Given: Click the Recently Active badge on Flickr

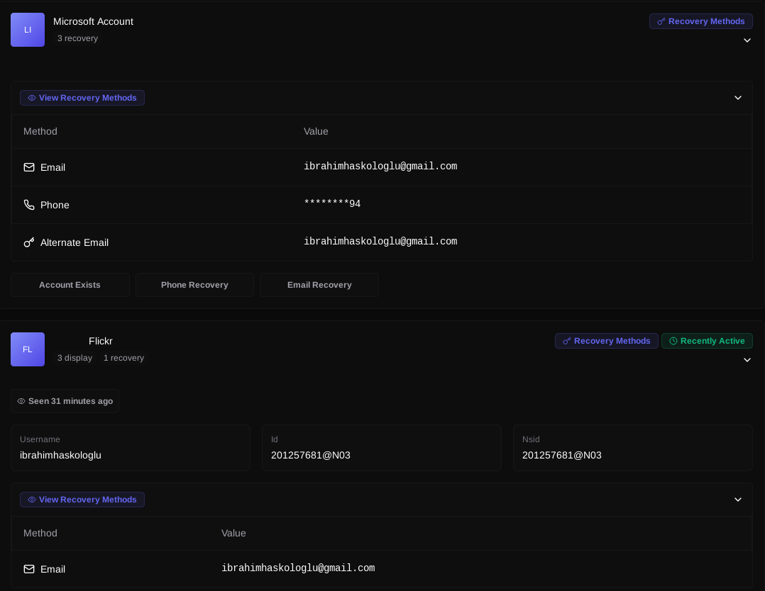Looking at the screenshot, I should pyautogui.click(x=707, y=341).
